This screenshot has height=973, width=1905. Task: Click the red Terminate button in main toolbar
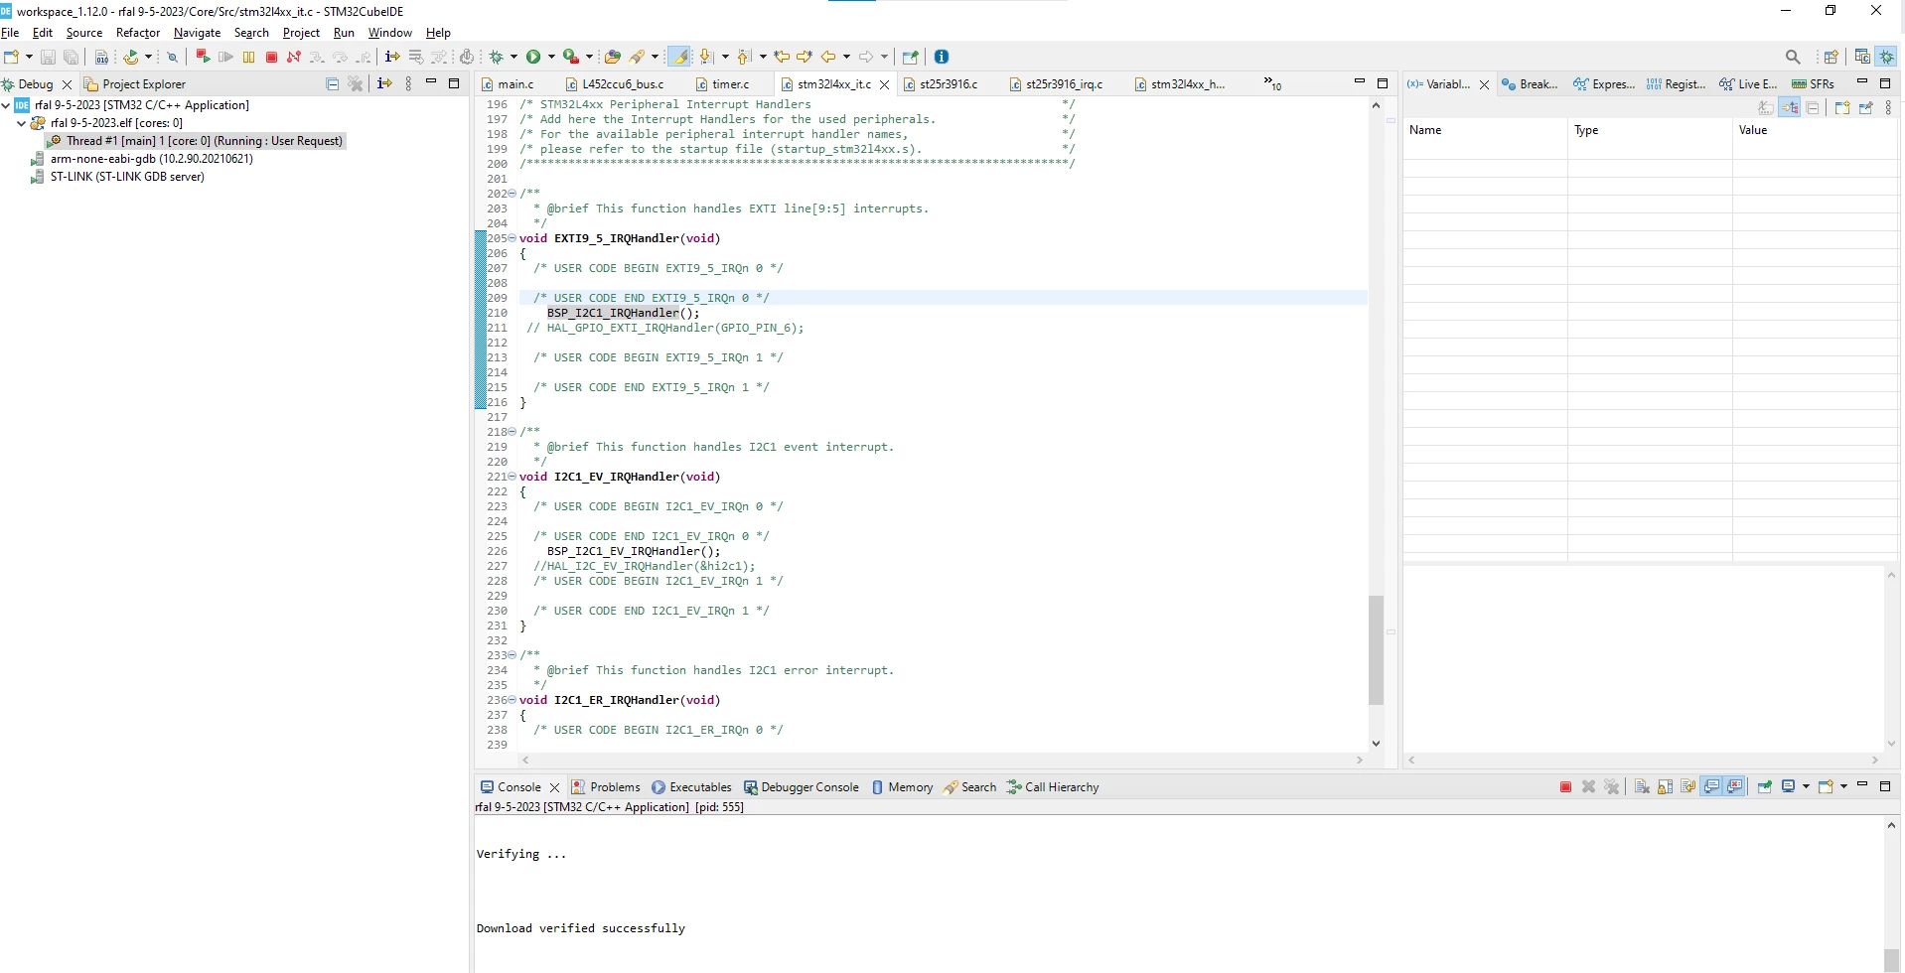tap(271, 57)
